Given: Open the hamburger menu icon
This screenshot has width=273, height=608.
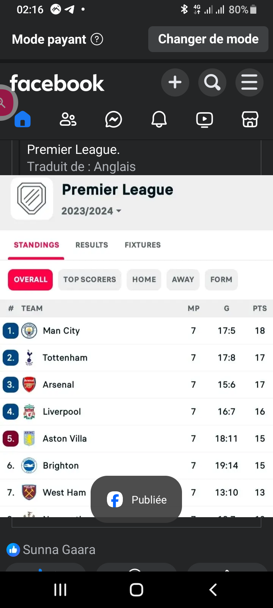Looking at the screenshot, I should (x=249, y=82).
